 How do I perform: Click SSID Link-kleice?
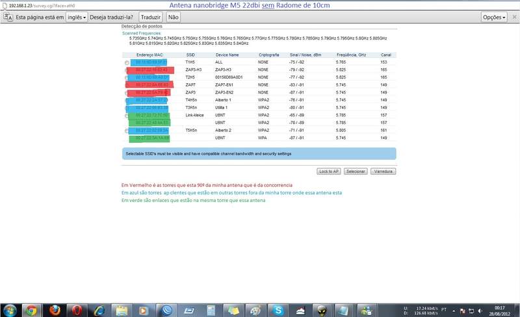coord(194,116)
